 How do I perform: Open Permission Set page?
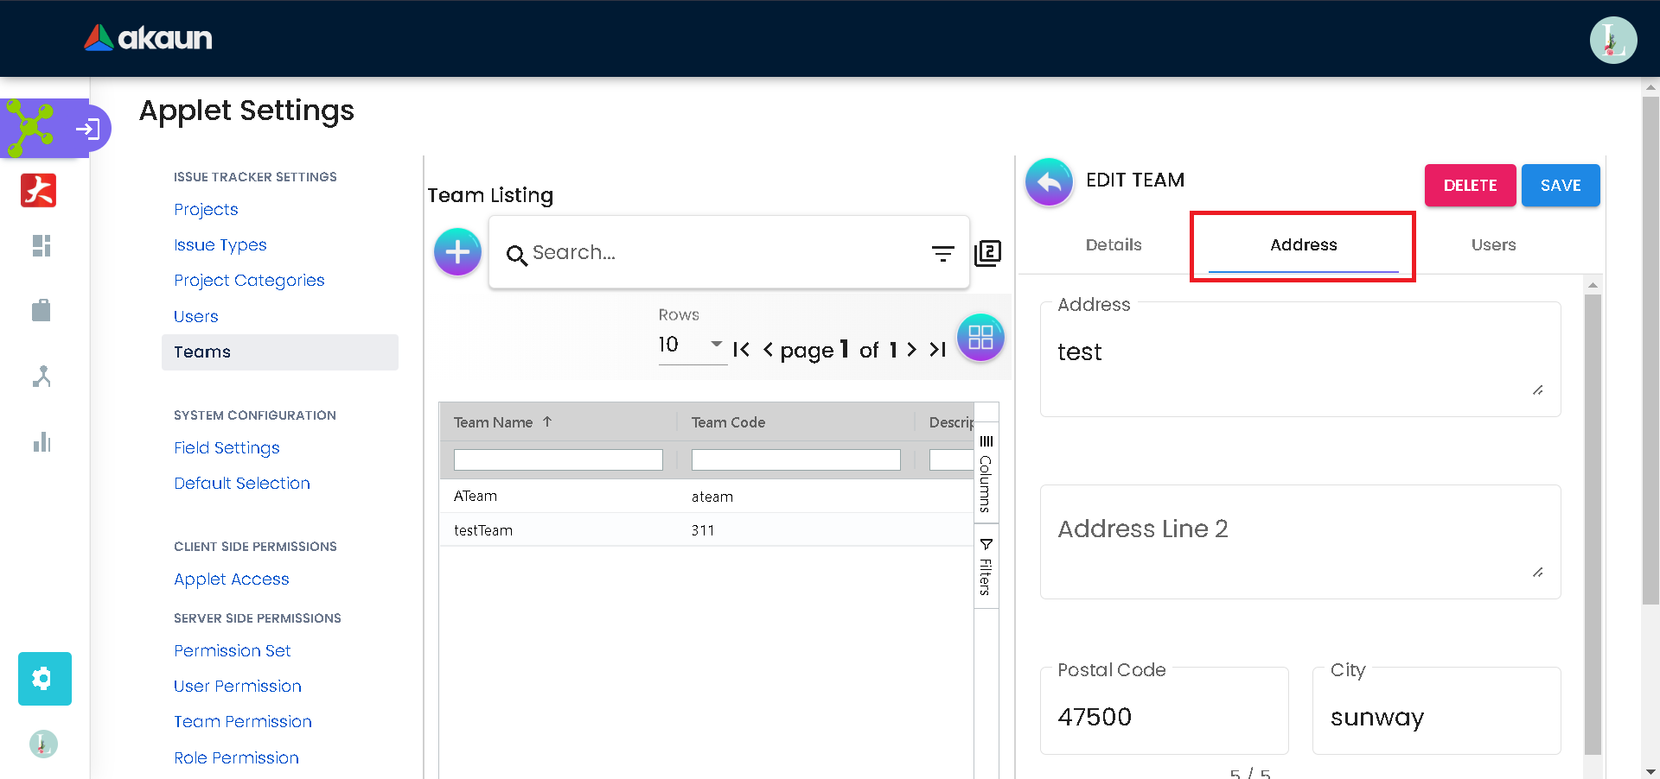[233, 651]
